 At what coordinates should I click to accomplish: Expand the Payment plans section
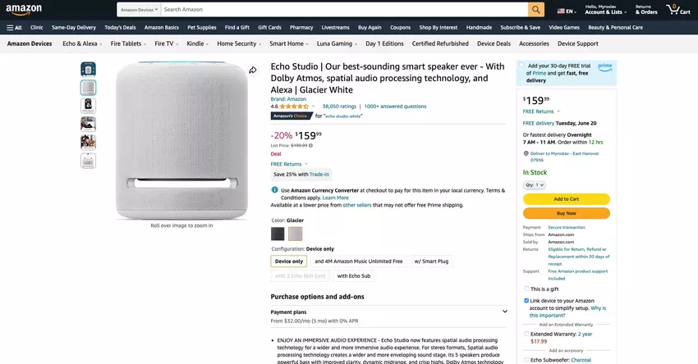(x=504, y=312)
